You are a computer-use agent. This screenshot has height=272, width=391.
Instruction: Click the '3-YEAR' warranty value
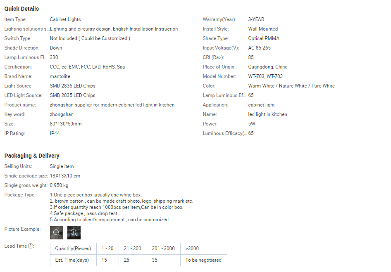(x=256, y=19)
